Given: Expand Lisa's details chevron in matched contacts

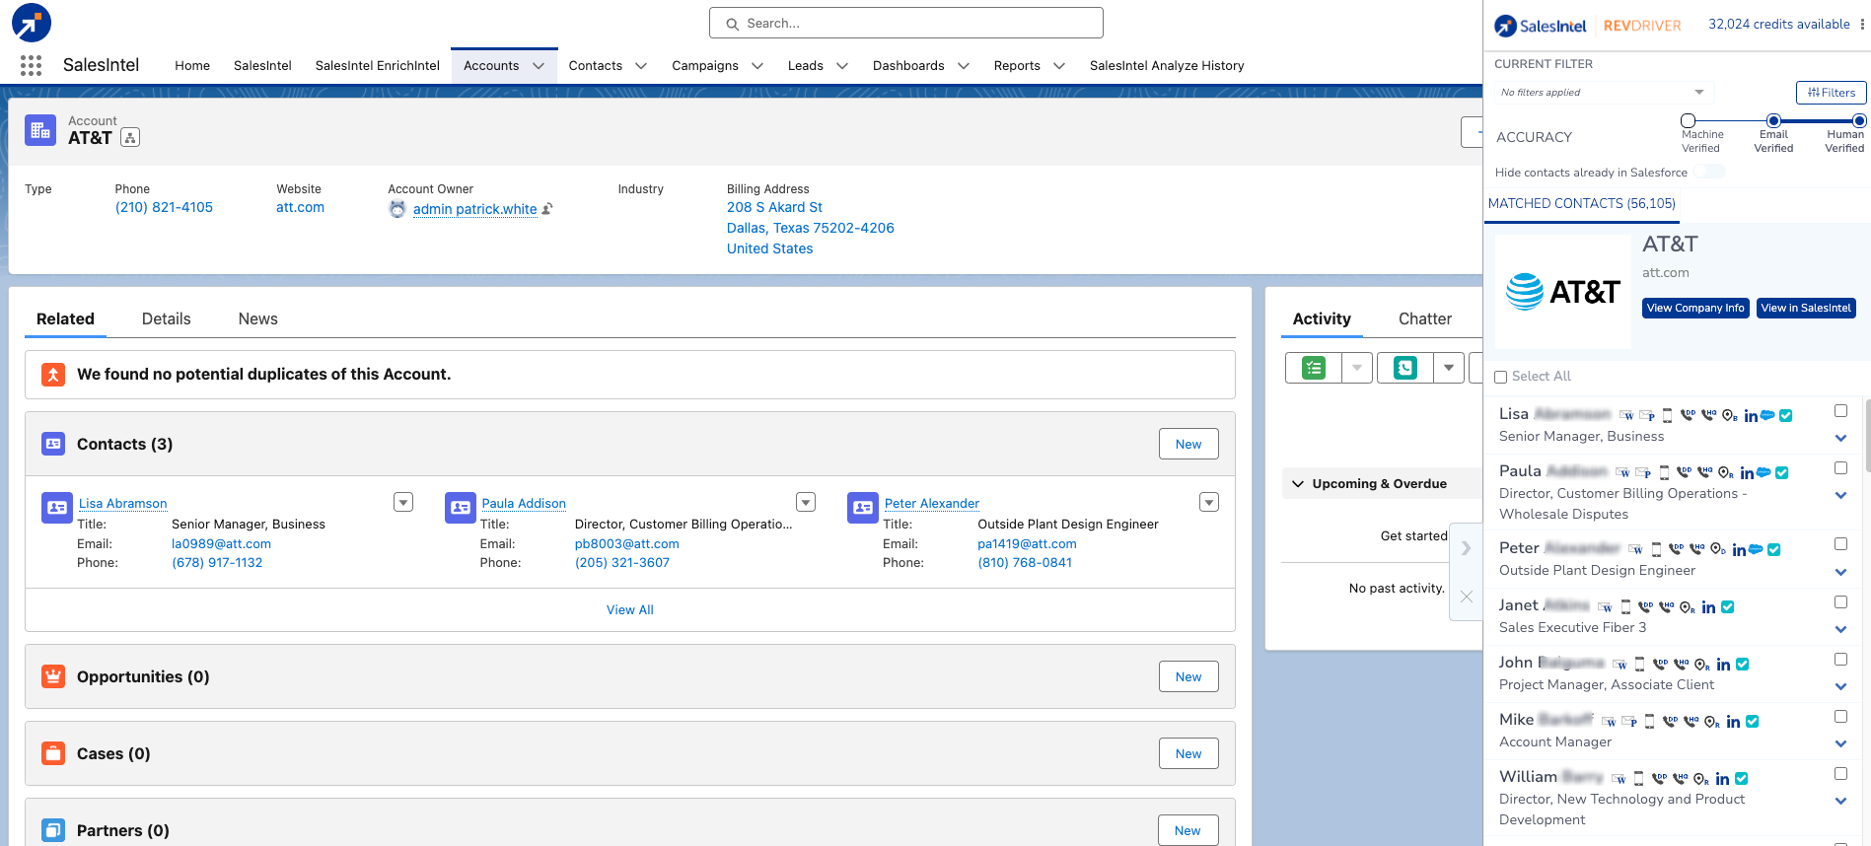Looking at the screenshot, I should tap(1840, 438).
